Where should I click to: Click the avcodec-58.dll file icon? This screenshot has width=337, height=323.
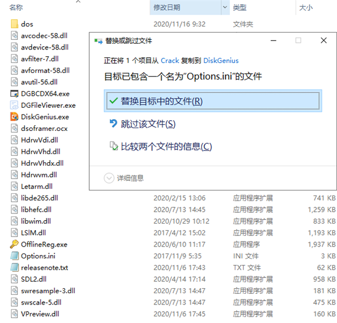[x=15, y=35]
